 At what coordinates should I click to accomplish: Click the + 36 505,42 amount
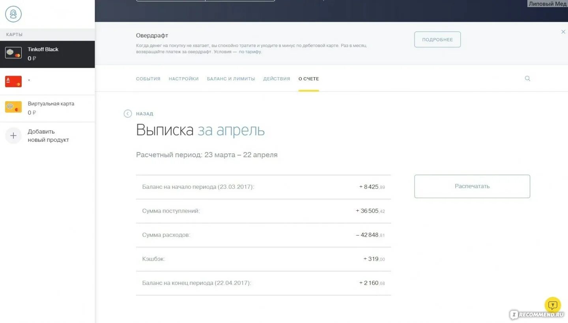370,211
